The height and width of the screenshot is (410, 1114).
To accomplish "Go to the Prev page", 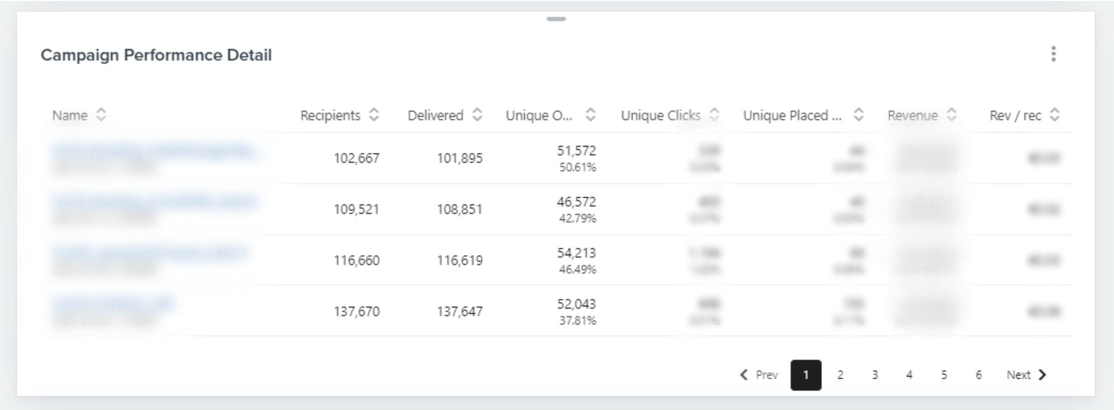I will click(759, 375).
